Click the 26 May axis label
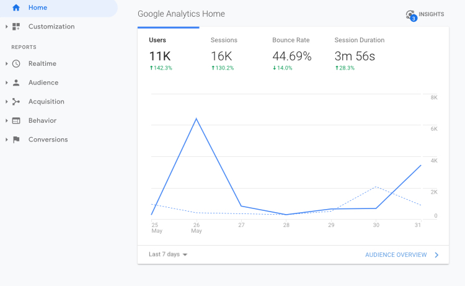 [x=197, y=228]
